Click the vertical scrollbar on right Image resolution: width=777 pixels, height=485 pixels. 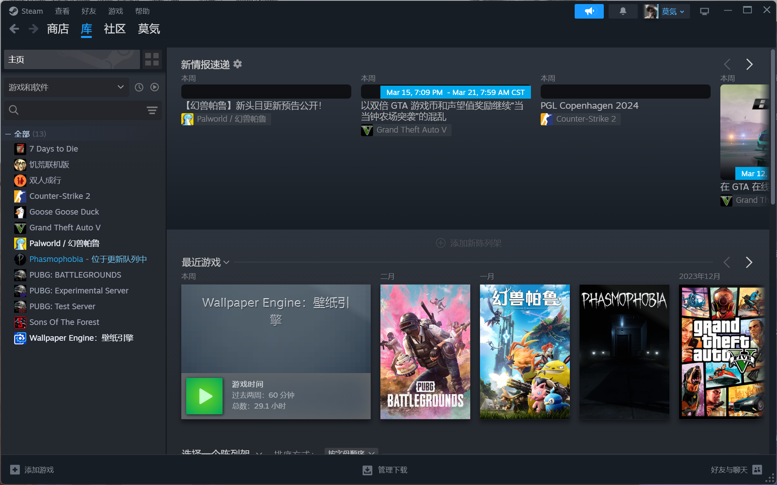[773, 126]
